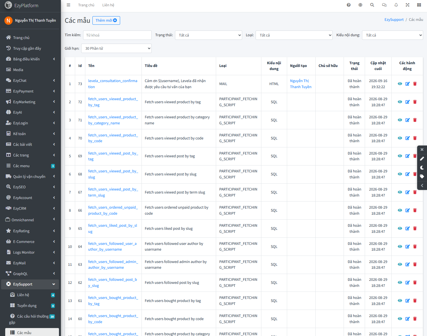
Task: Toggle fullscreen with the expand icon
Action: (408, 5)
